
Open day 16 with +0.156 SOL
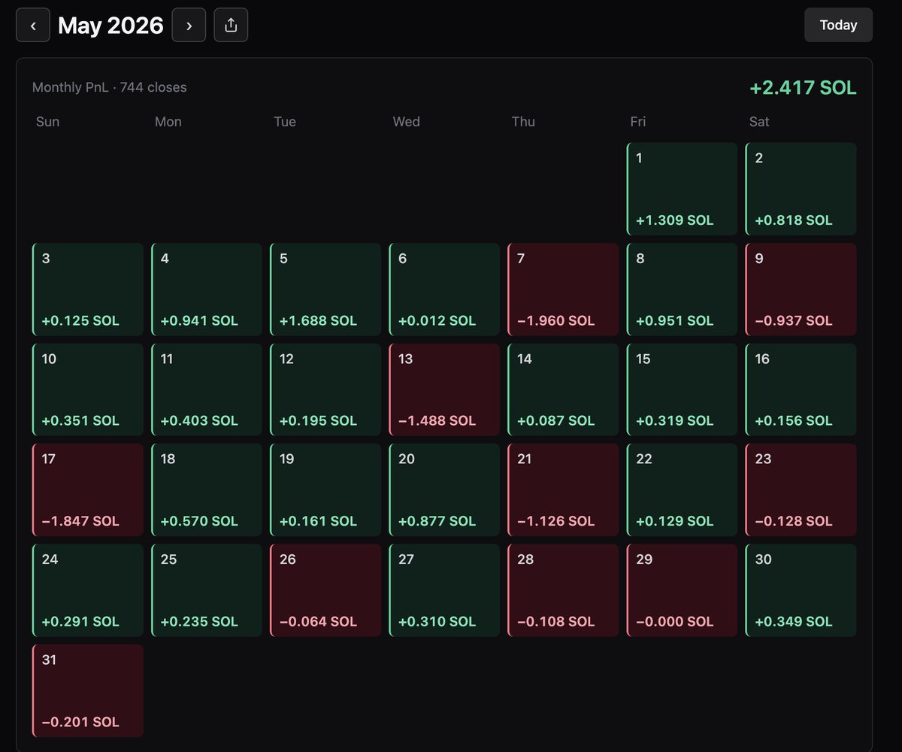tap(801, 390)
